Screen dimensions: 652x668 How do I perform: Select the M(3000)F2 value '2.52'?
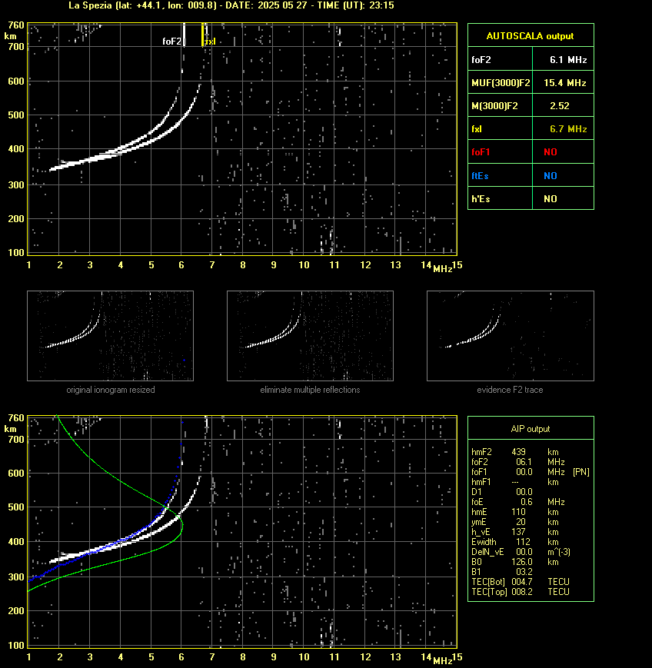coord(559,105)
